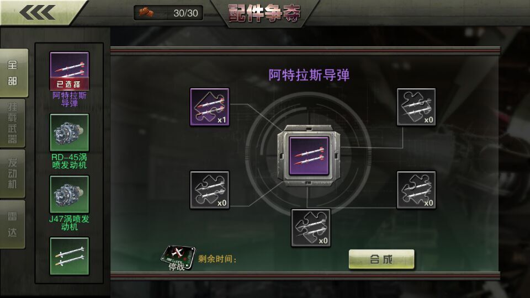The width and height of the screenshot is (530, 298).
Task: Select the J47涡喷发动机 item
Action: [70, 203]
